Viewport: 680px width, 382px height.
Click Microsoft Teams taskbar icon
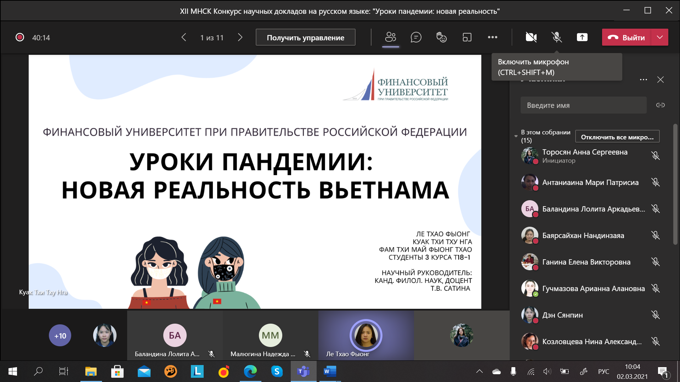pyautogui.click(x=304, y=371)
